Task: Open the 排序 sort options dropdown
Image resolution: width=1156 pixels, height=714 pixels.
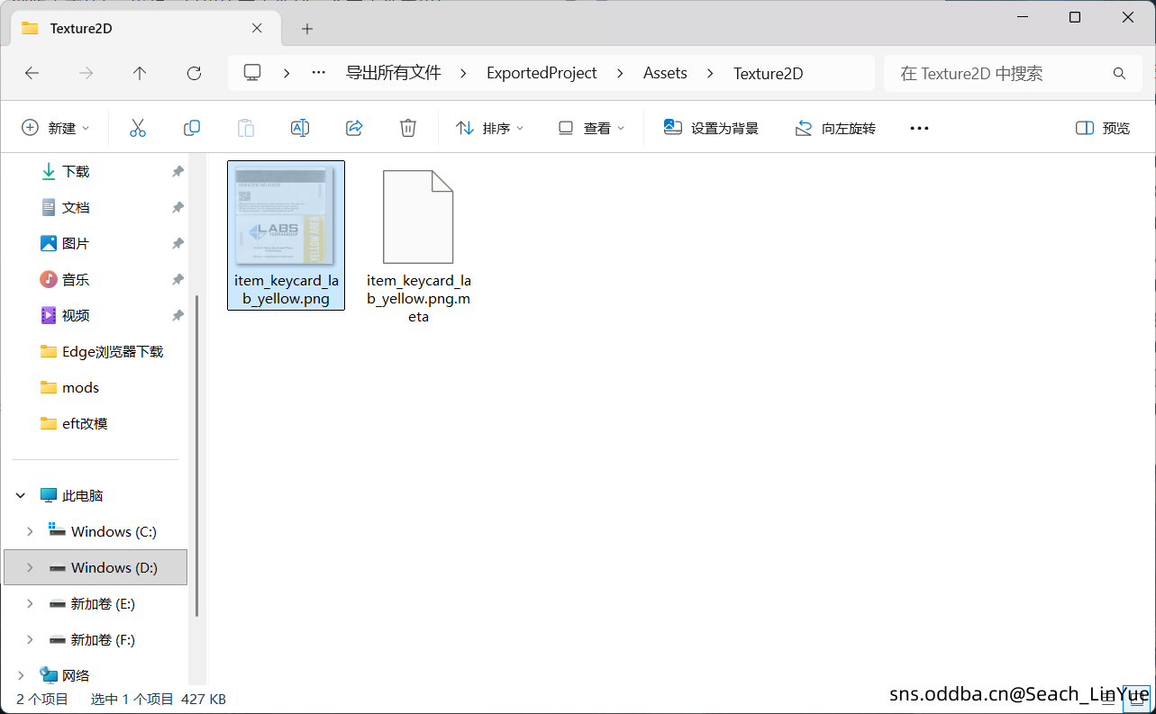Action: pos(488,128)
